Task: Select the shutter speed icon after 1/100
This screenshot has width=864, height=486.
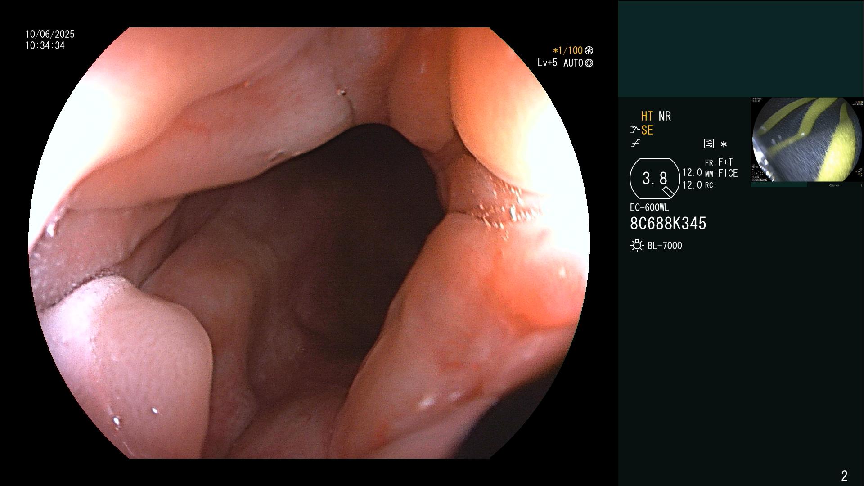Action: pos(589,50)
